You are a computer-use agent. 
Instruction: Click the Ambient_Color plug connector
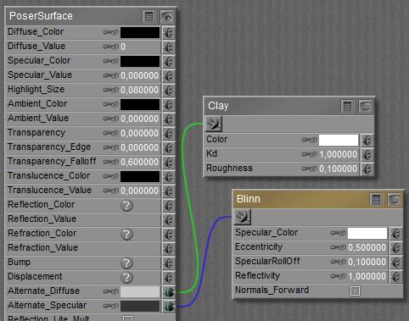pos(169,104)
